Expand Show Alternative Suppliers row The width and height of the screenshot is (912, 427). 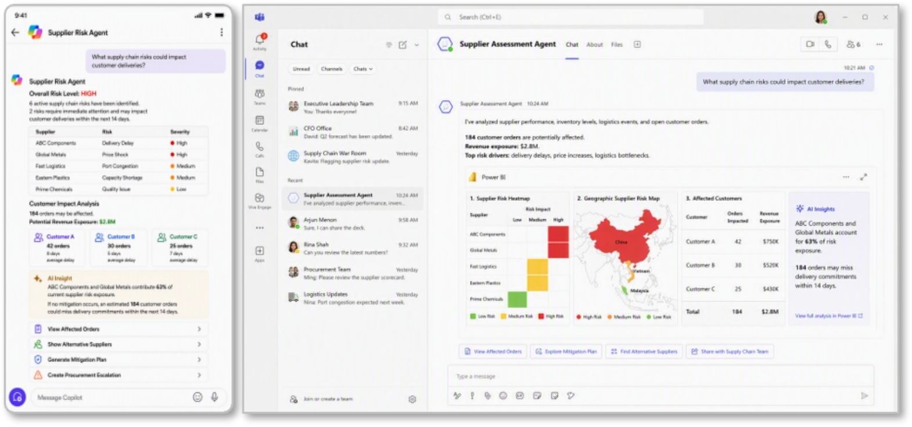(199, 344)
